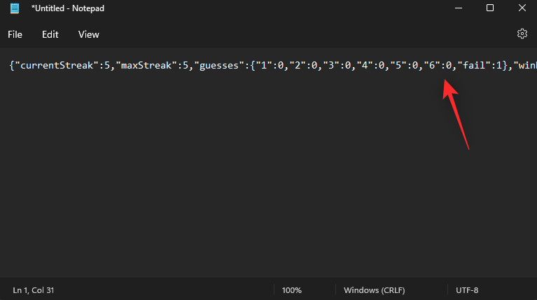Image resolution: width=537 pixels, height=300 pixels.
Task: Close the Notepad window
Action: pyautogui.click(x=522, y=8)
